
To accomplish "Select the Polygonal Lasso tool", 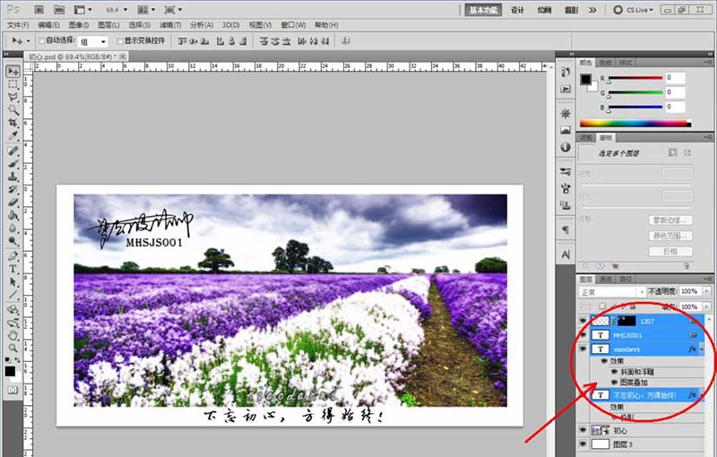I will (x=13, y=97).
